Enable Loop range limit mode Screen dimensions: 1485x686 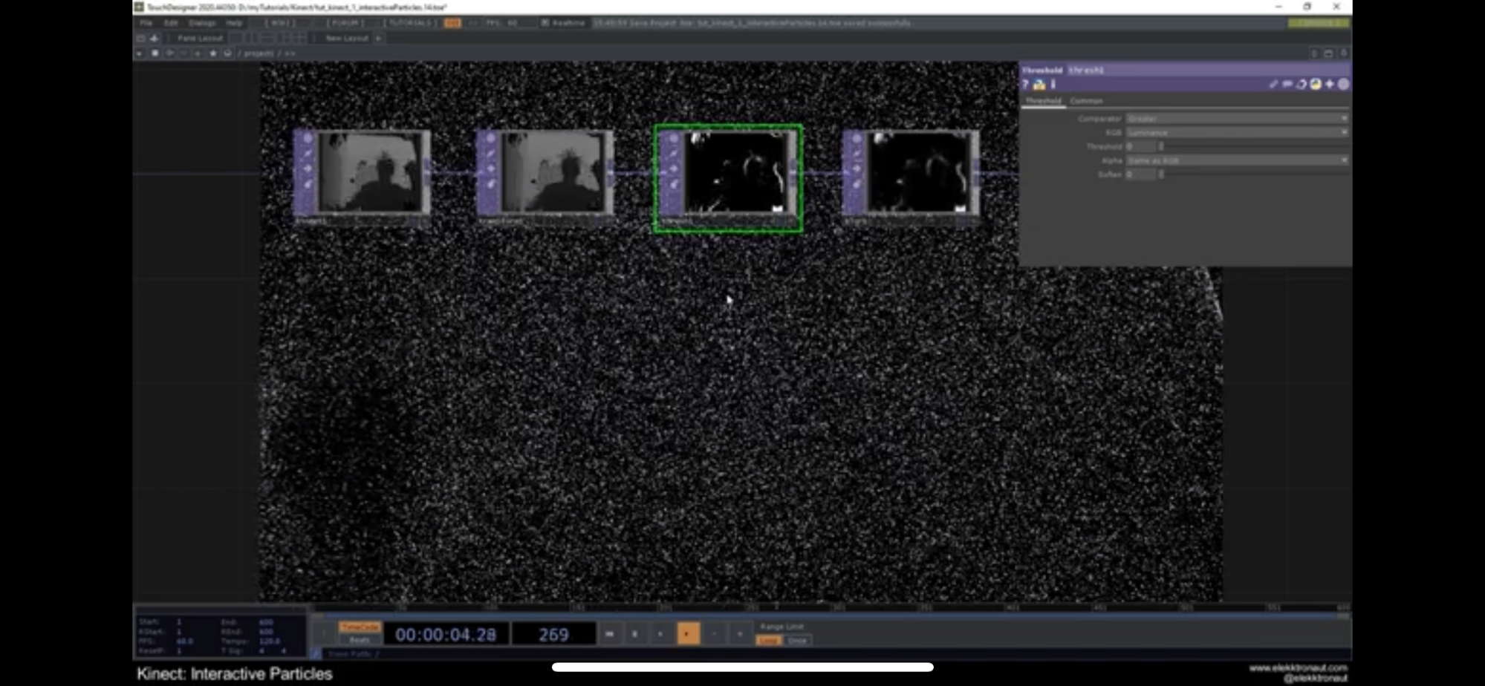[x=768, y=640]
